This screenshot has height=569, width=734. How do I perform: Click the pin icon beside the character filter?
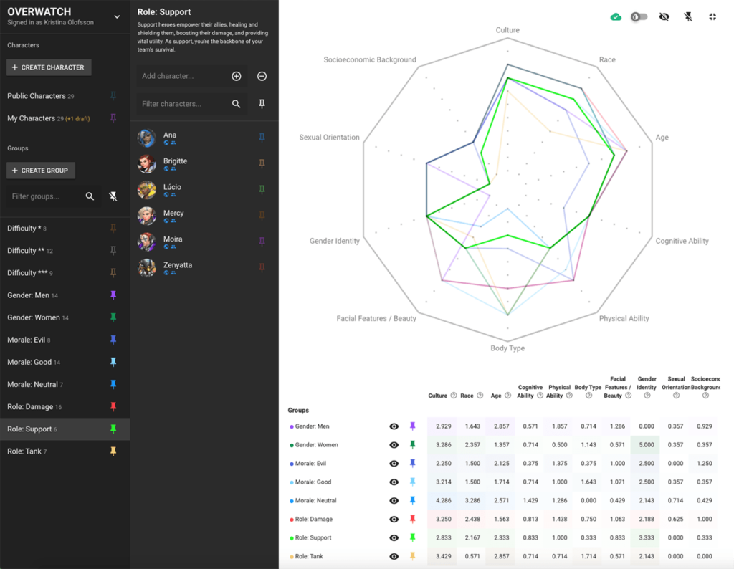(262, 103)
